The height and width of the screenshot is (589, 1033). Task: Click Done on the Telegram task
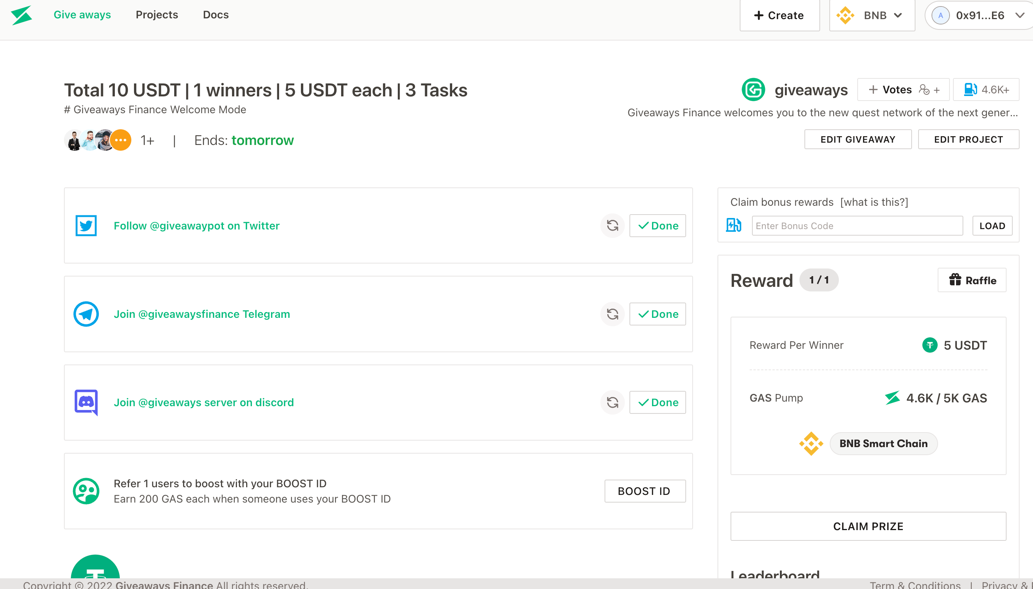point(658,314)
